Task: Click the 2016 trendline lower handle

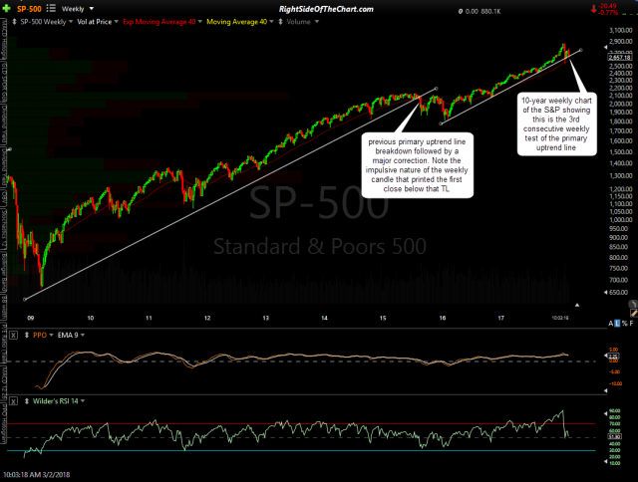Action: 441,123
